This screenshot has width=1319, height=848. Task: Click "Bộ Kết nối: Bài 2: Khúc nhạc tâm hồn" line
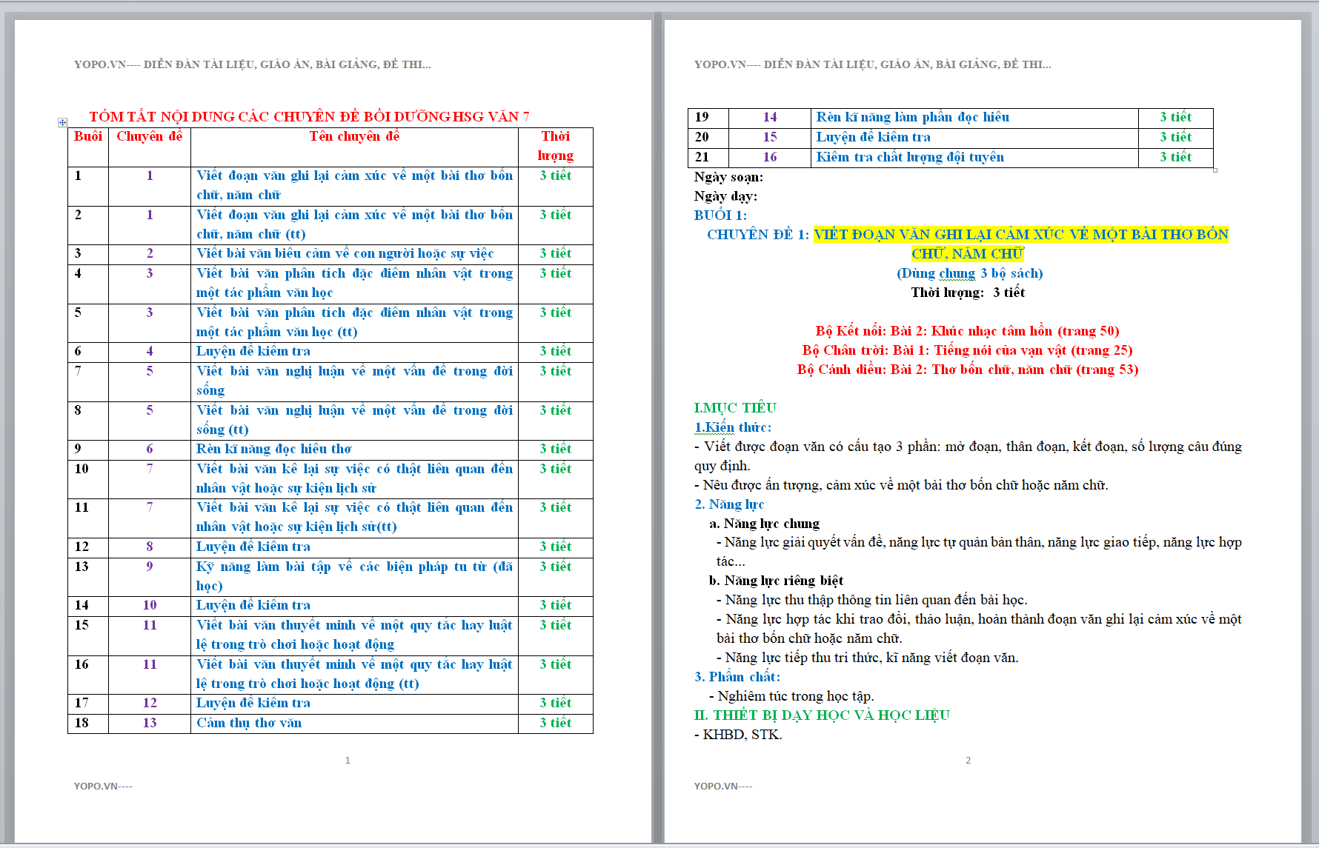tap(967, 331)
